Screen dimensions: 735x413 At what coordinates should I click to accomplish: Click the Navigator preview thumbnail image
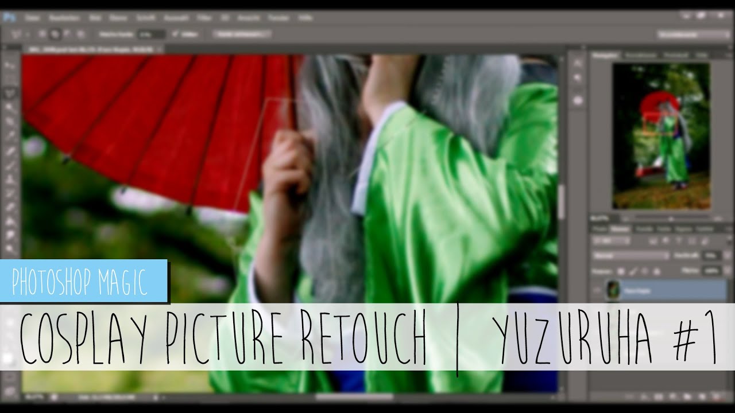pyautogui.click(x=661, y=135)
